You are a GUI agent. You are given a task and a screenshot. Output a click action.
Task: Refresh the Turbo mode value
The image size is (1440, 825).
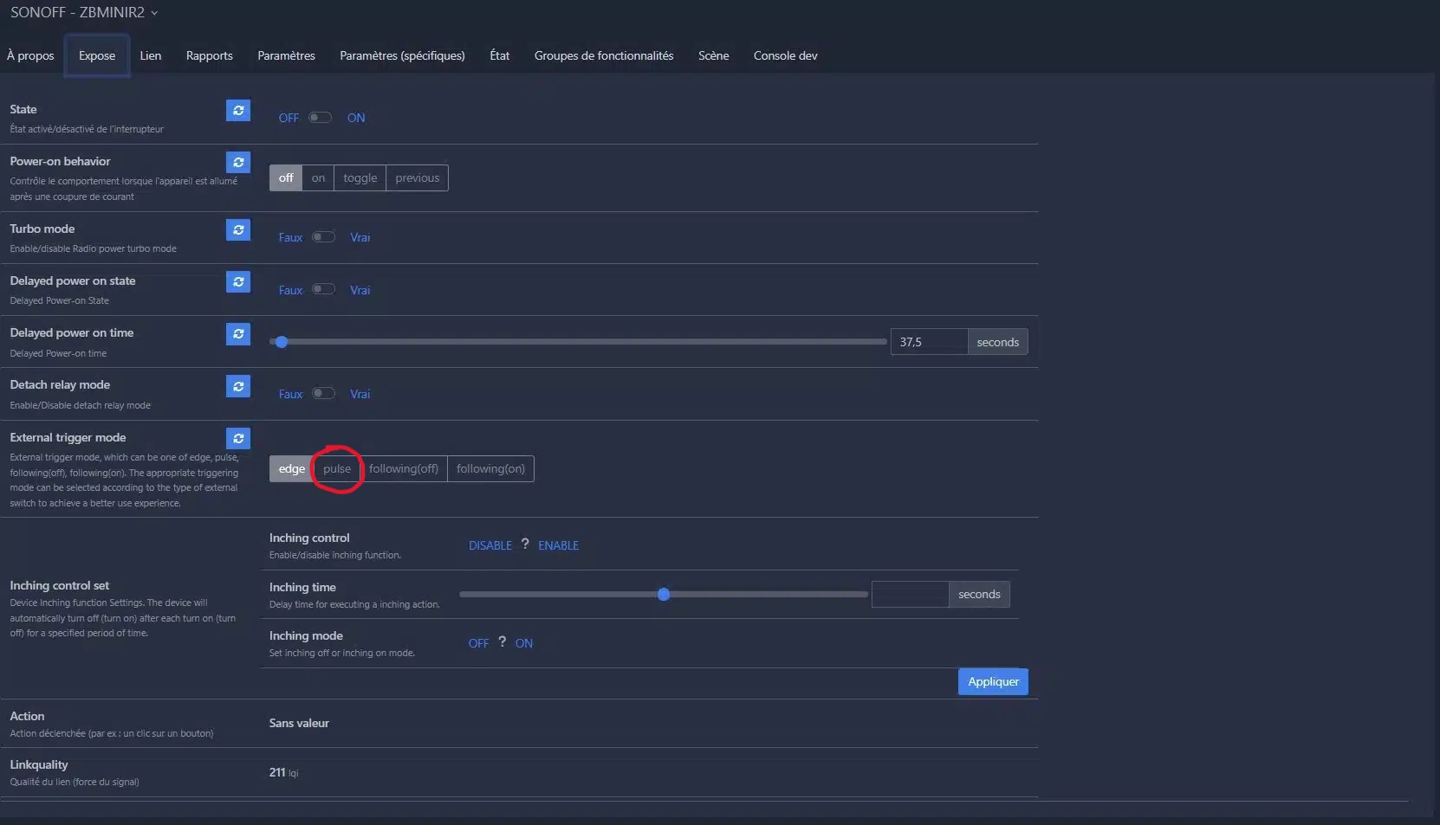click(x=238, y=230)
